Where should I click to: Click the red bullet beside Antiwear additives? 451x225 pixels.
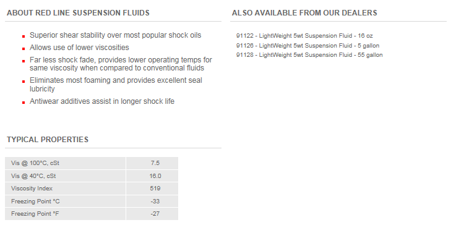click(x=24, y=102)
